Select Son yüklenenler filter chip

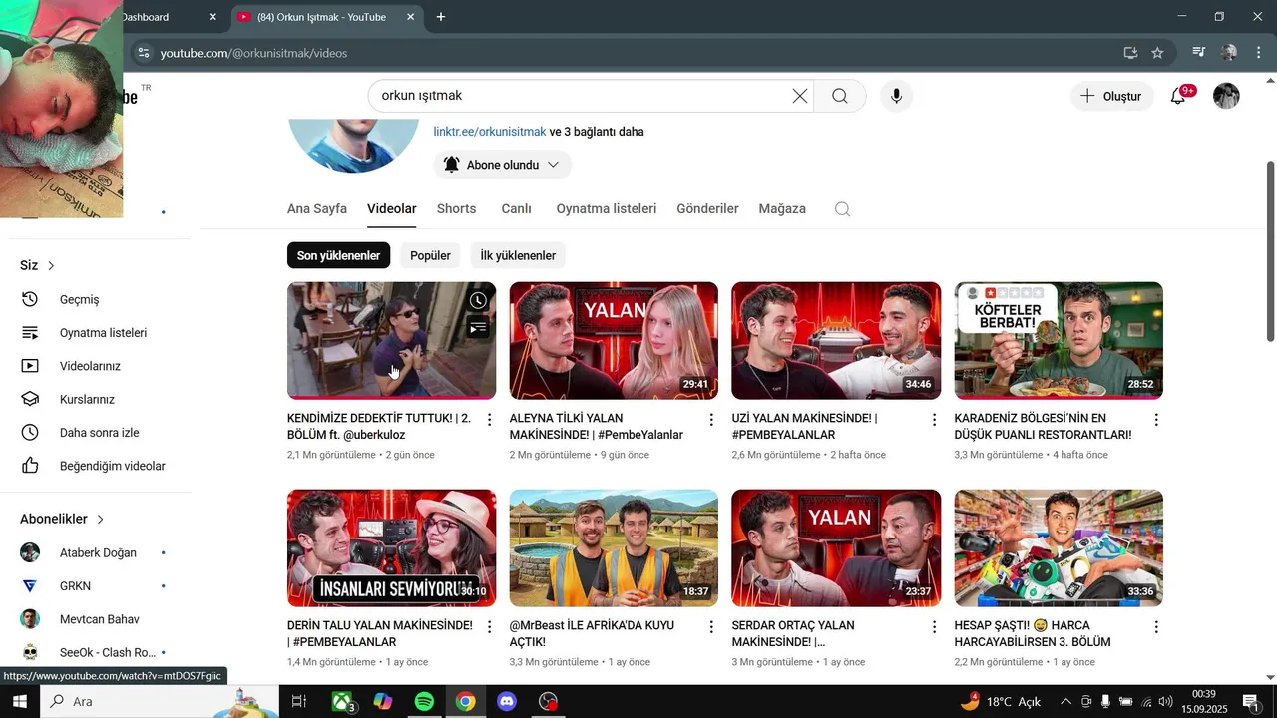click(338, 256)
